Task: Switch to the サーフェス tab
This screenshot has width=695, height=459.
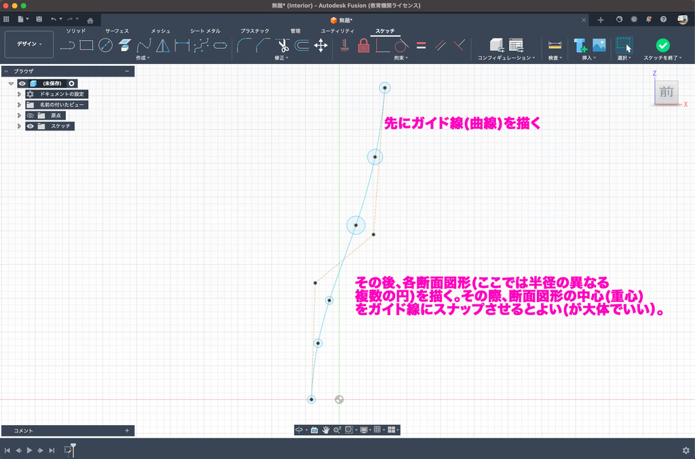Action: tap(117, 31)
